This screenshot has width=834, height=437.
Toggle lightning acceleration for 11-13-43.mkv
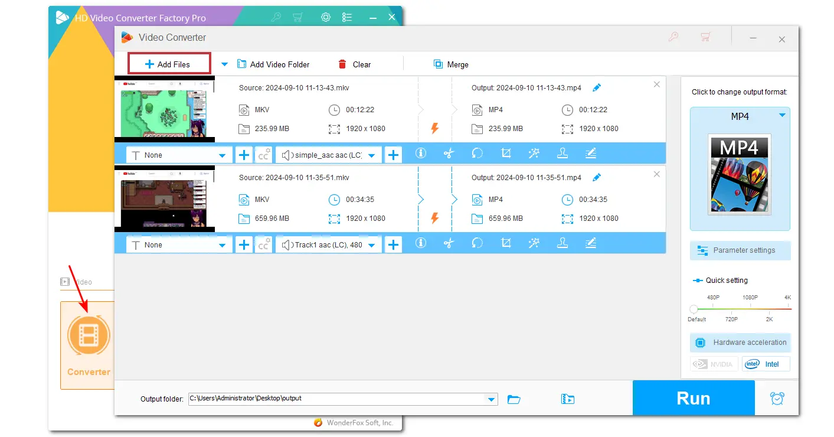coord(435,128)
